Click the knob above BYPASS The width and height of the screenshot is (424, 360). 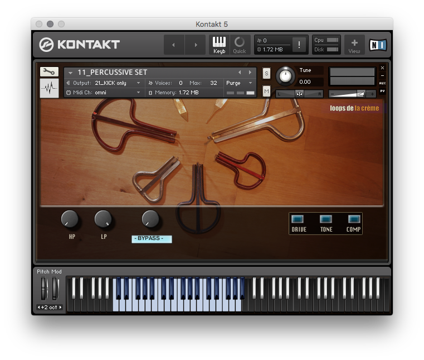coord(150,219)
